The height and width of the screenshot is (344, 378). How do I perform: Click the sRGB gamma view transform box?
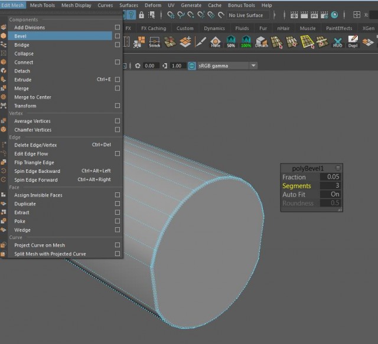click(x=227, y=65)
